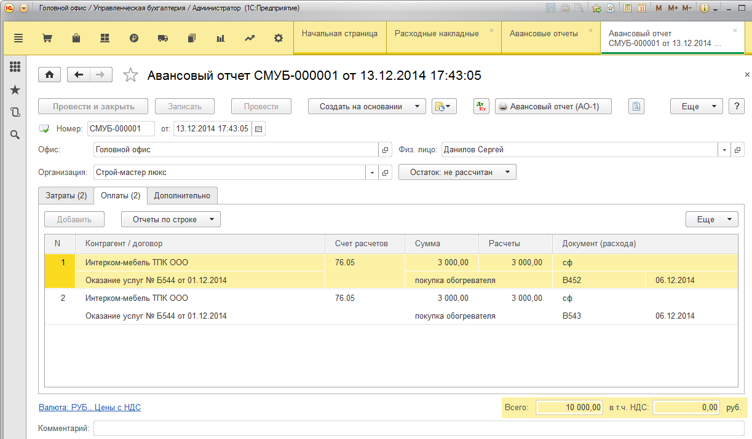Open the Физ. лицо dropdown arrow
The width and height of the screenshot is (752, 439).
[724, 150]
